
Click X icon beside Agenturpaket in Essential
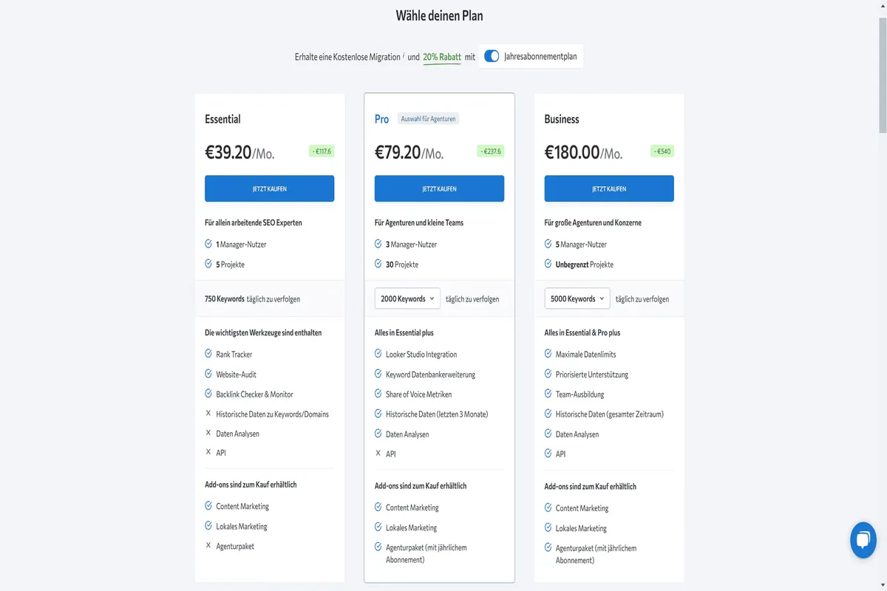tap(208, 546)
